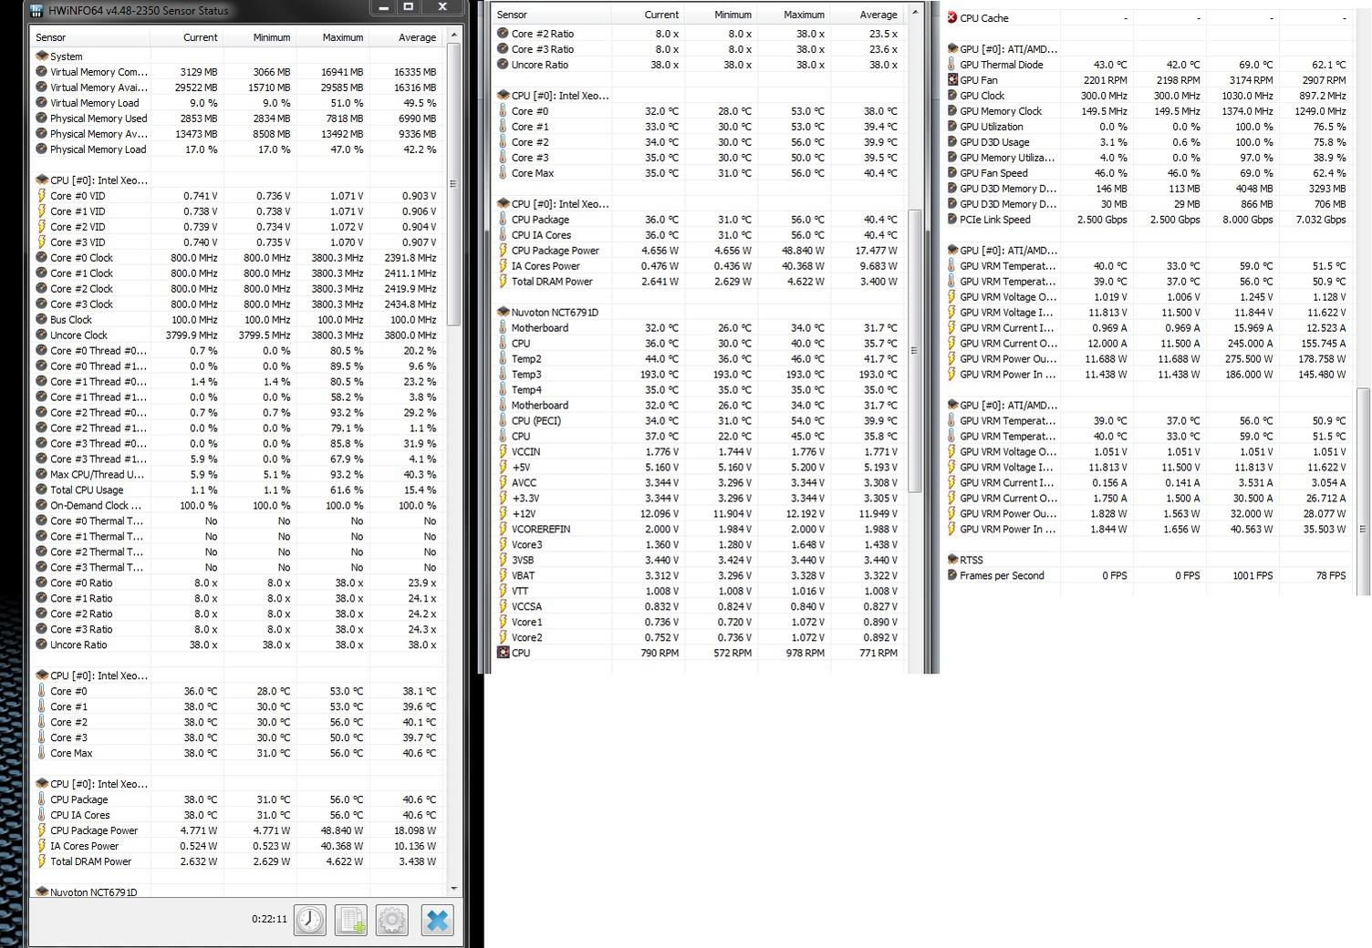Image resolution: width=1372 pixels, height=948 pixels.
Task: Minimize the HWiNFO64 Sensor Status window
Action: click(x=383, y=7)
